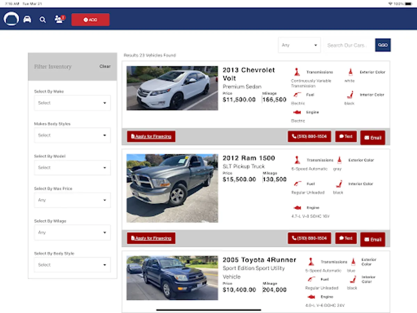Select the 166,500 mileage value

click(x=275, y=100)
